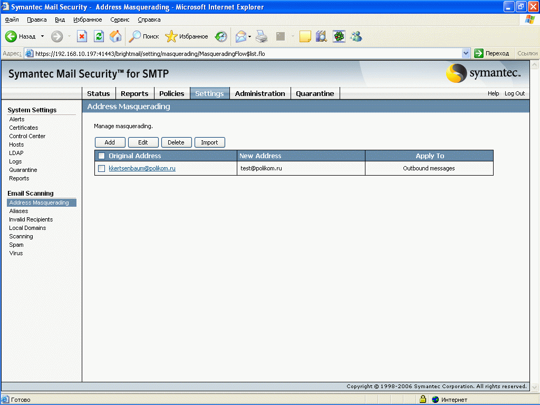This screenshot has height=405, width=540.
Task: Switch to the Reports tab
Action: (x=134, y=93)
